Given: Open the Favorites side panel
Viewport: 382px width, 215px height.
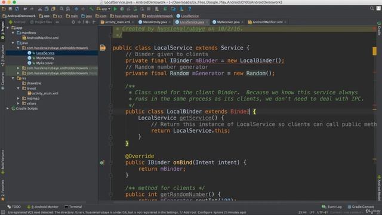Looking at the screenshot, I should tap(2, 191).
